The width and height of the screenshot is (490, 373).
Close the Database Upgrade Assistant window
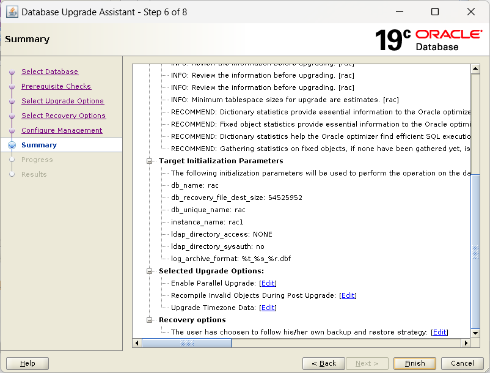point(471,12)
